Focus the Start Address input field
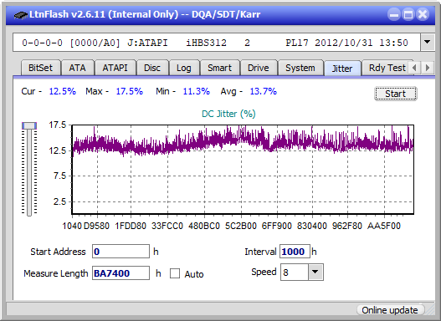Viewport: 441px width, 321px height. (x=121, y=252)
